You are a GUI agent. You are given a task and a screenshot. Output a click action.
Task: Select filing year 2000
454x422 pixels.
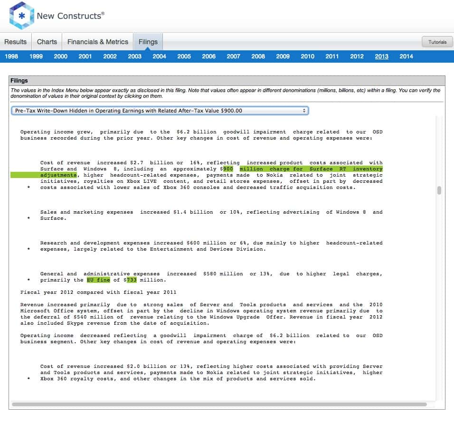60,56
